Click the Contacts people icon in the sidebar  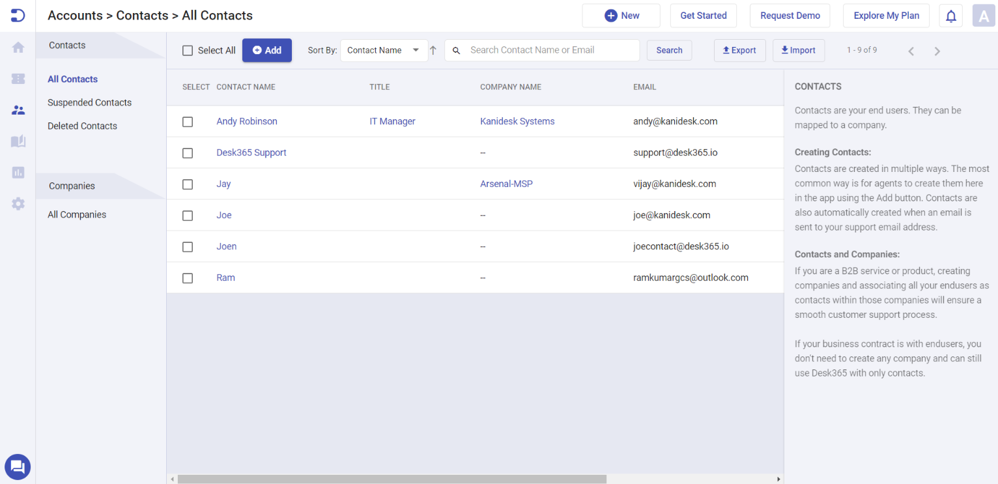[18, 109]
